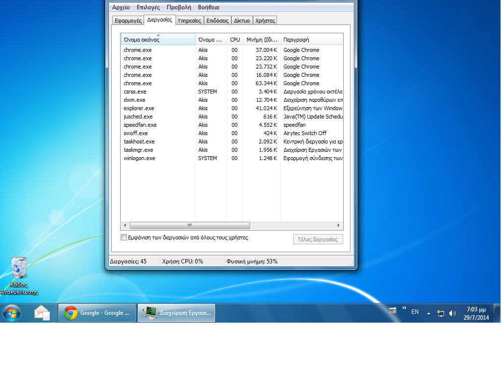Click the volume speaker tray icon

(x=452, y=313)
